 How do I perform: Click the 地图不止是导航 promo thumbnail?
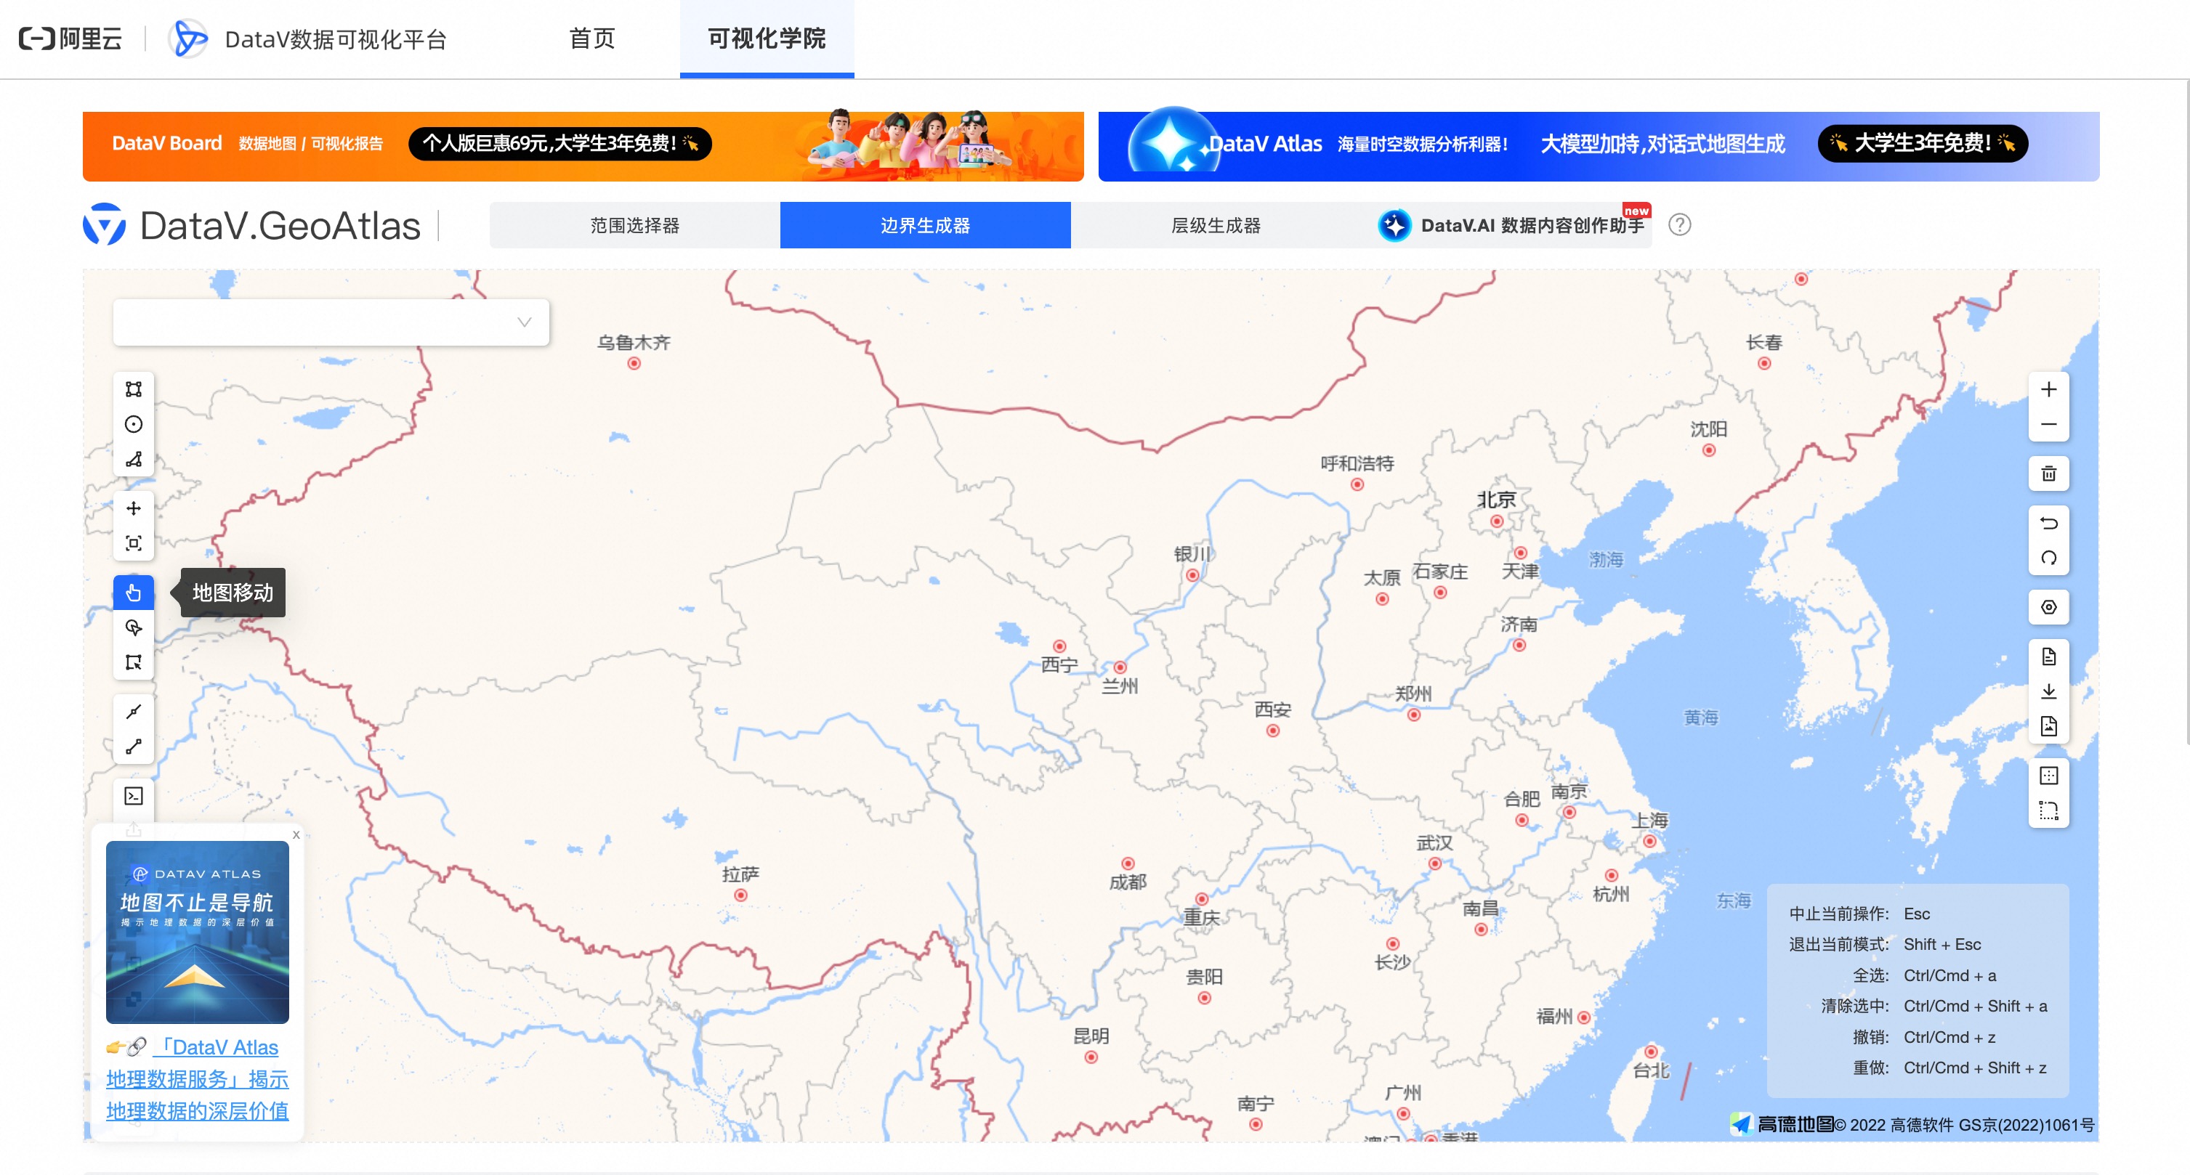point(197,931)
